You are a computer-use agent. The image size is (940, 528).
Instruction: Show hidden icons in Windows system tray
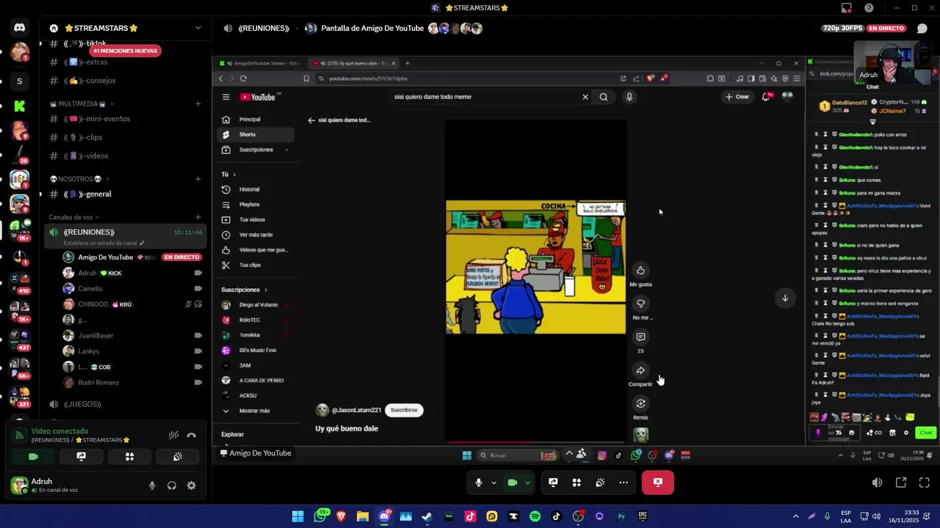coord(795,516)
